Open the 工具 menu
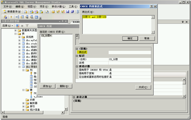 tap(73, 7)
